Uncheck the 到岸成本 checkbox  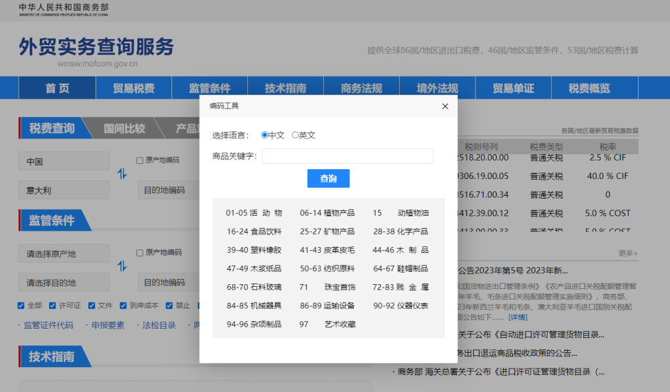coord(123,305)
